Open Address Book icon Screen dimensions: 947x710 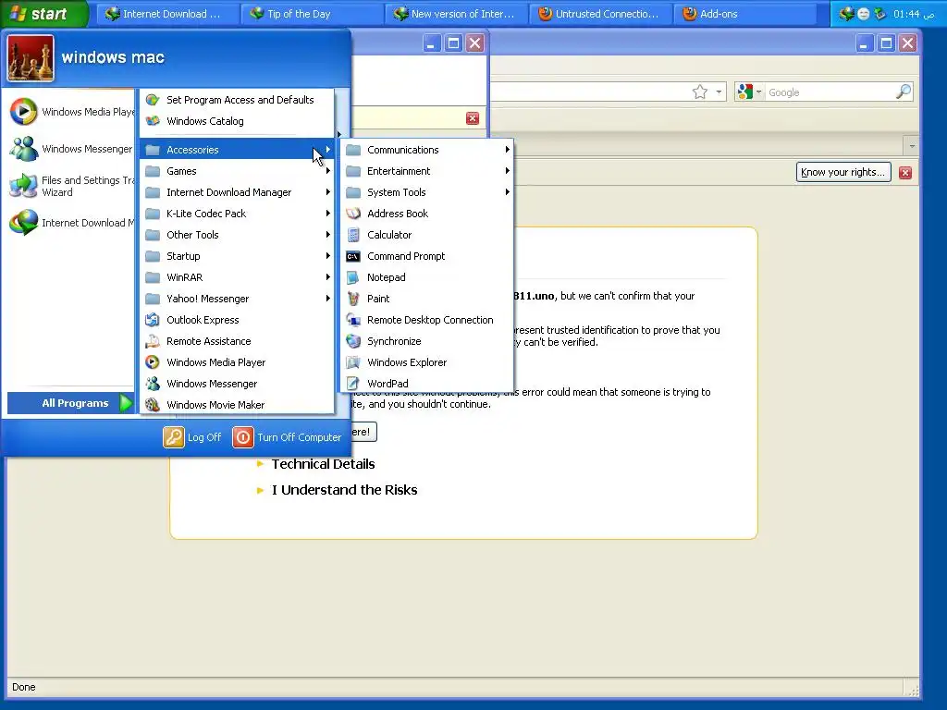[x=353, y=214]
